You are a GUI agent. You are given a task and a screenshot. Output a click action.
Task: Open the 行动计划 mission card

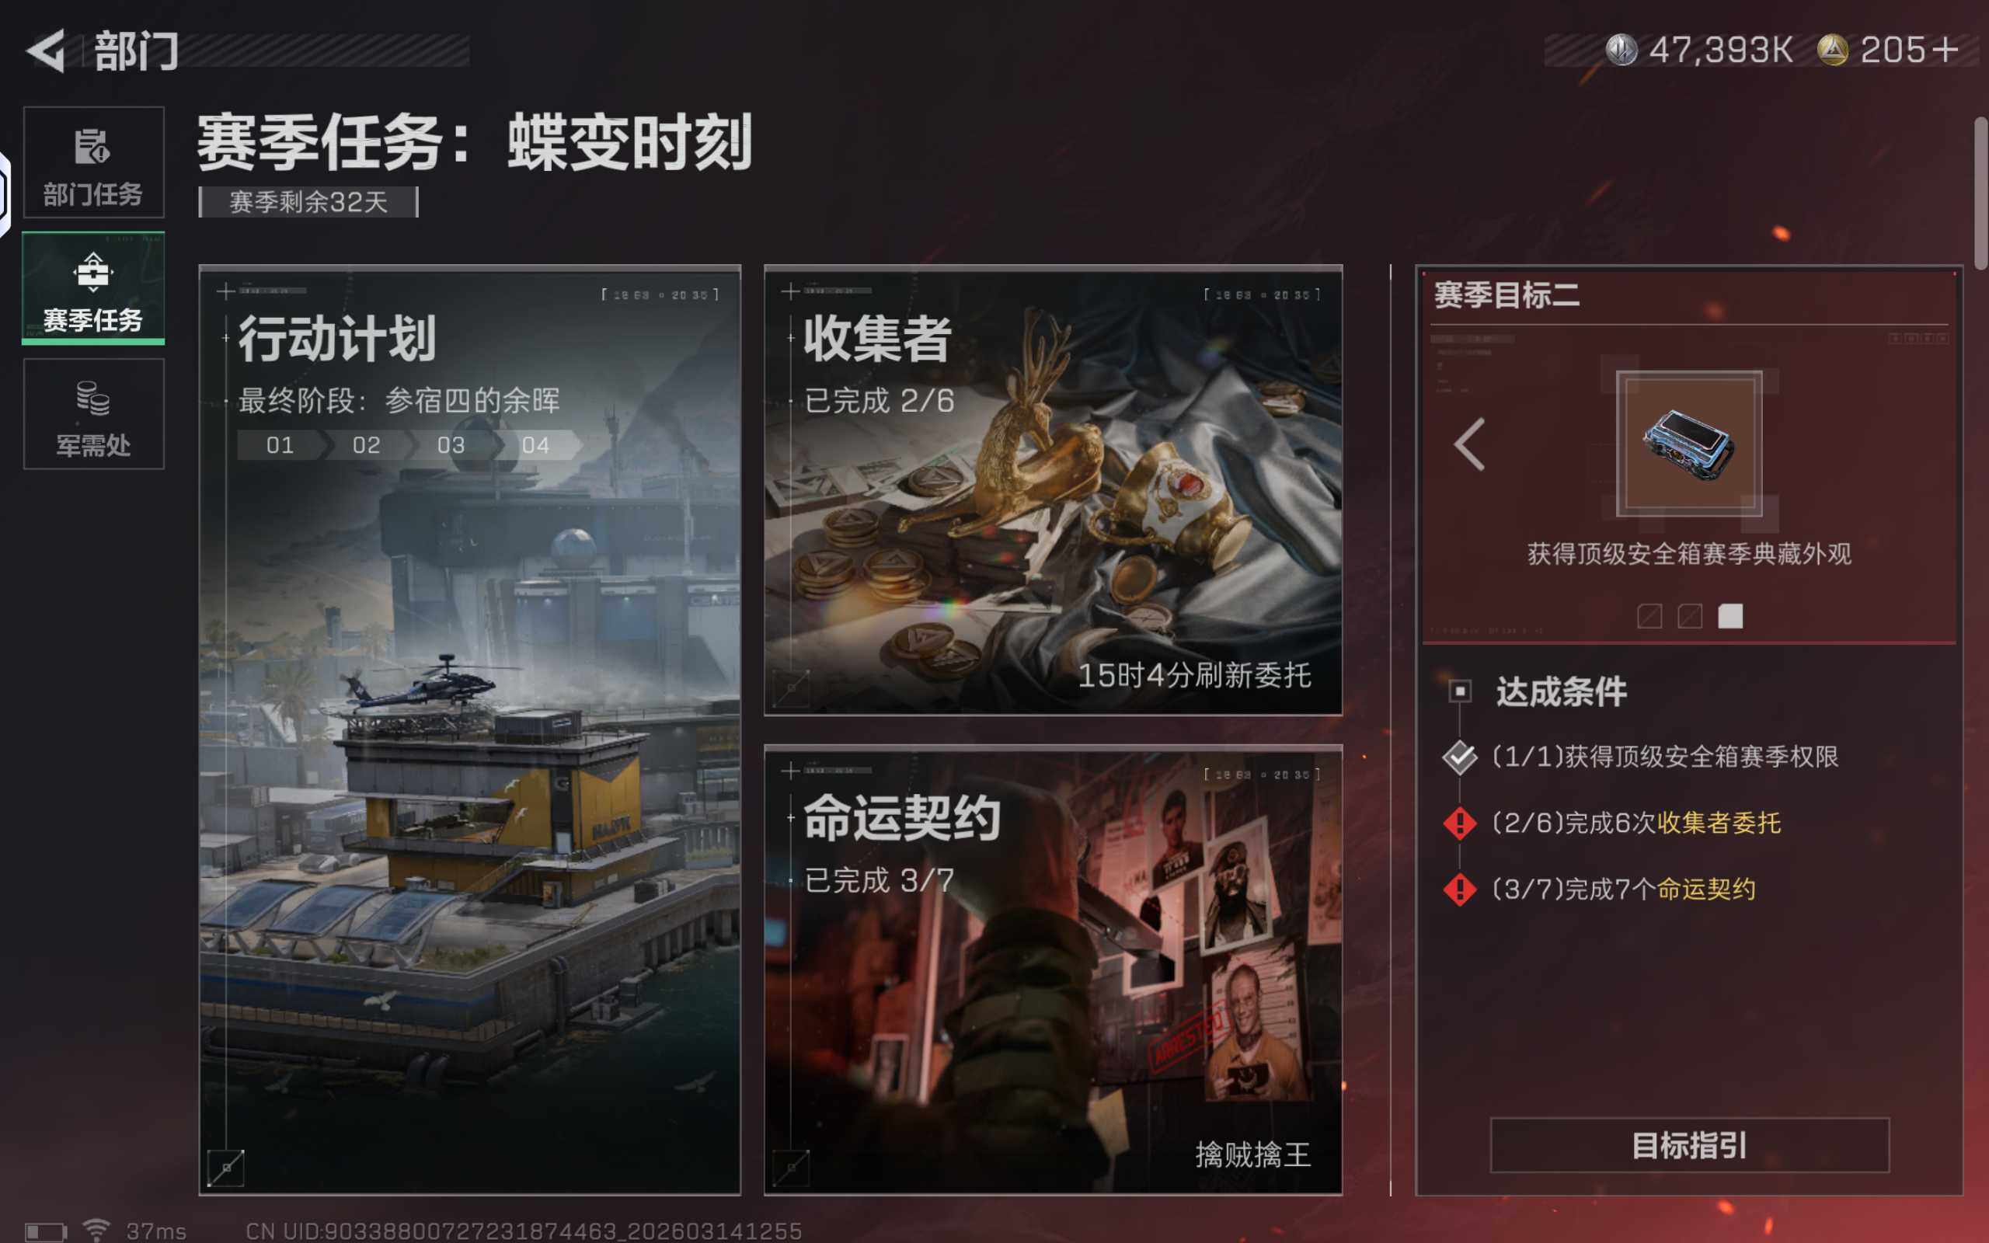[x=469, y=729]
